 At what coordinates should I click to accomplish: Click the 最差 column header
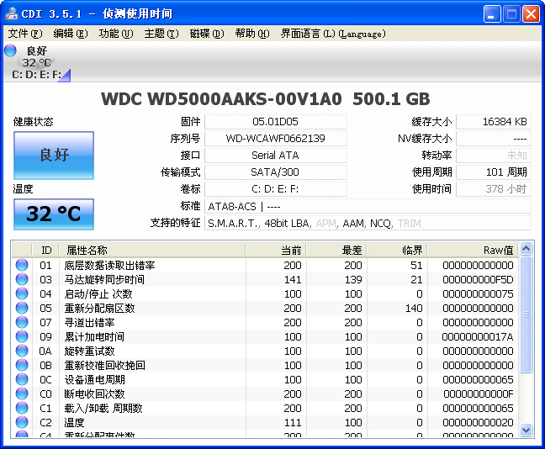(336, 250)
